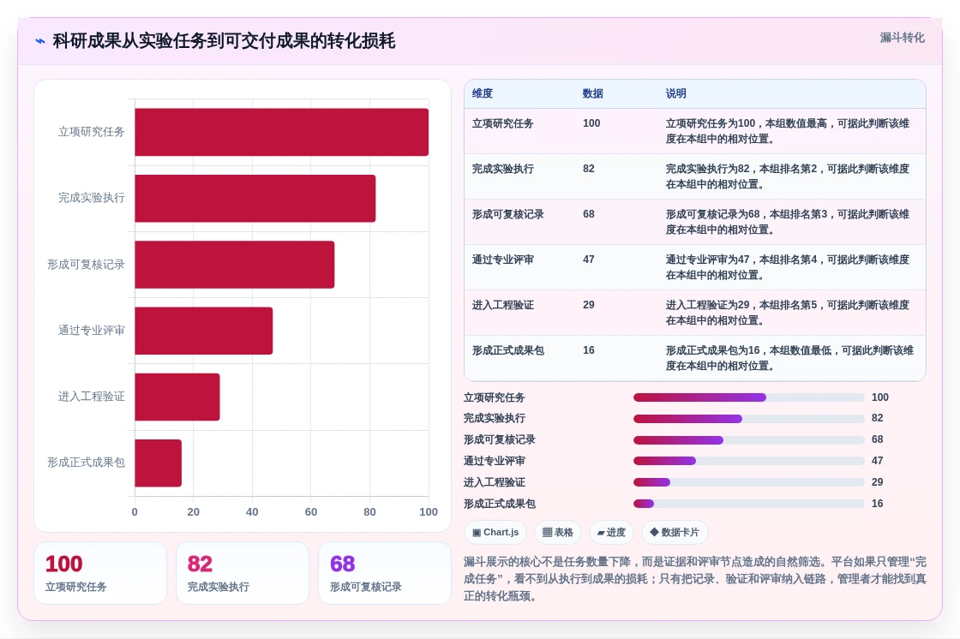The image size is (960, 639).
Task: Click the description starting 通过专业评审为47
Action: tap(788, 267)
